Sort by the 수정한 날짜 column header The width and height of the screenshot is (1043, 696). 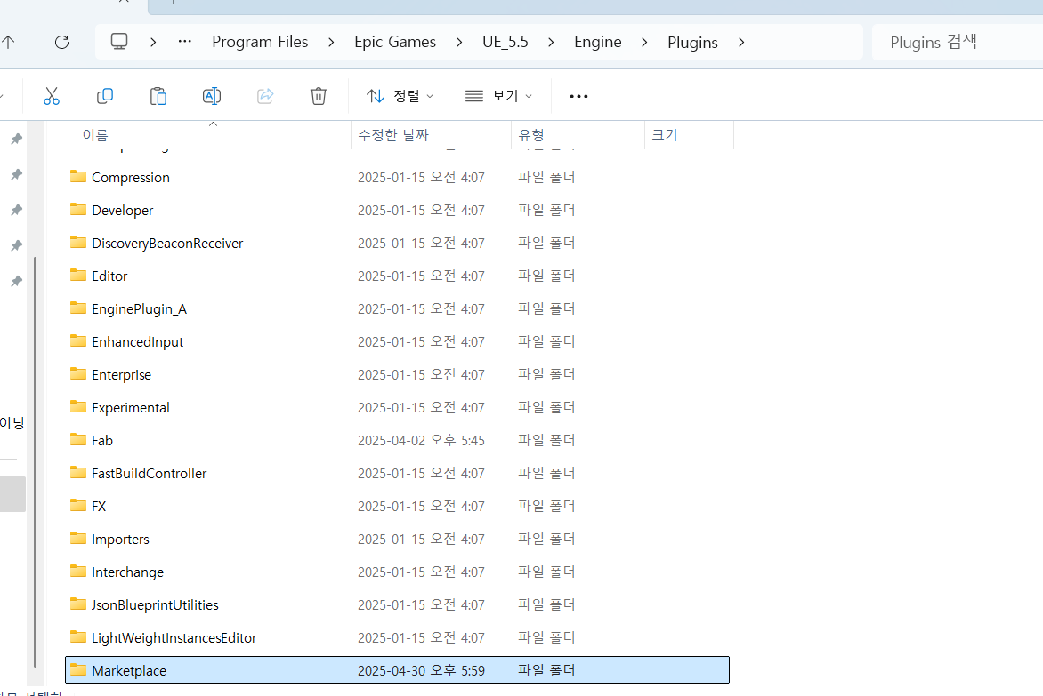(393, 135)
